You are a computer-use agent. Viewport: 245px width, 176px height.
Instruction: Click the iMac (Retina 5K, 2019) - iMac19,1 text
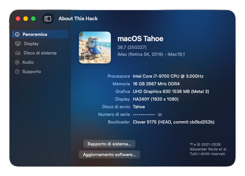pos(151,54)
